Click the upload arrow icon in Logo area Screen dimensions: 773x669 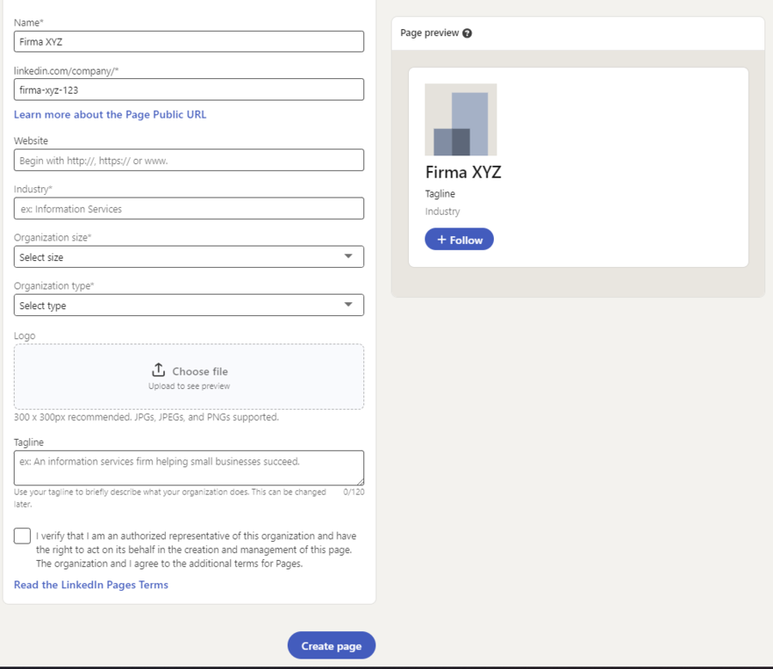(158, 370)
